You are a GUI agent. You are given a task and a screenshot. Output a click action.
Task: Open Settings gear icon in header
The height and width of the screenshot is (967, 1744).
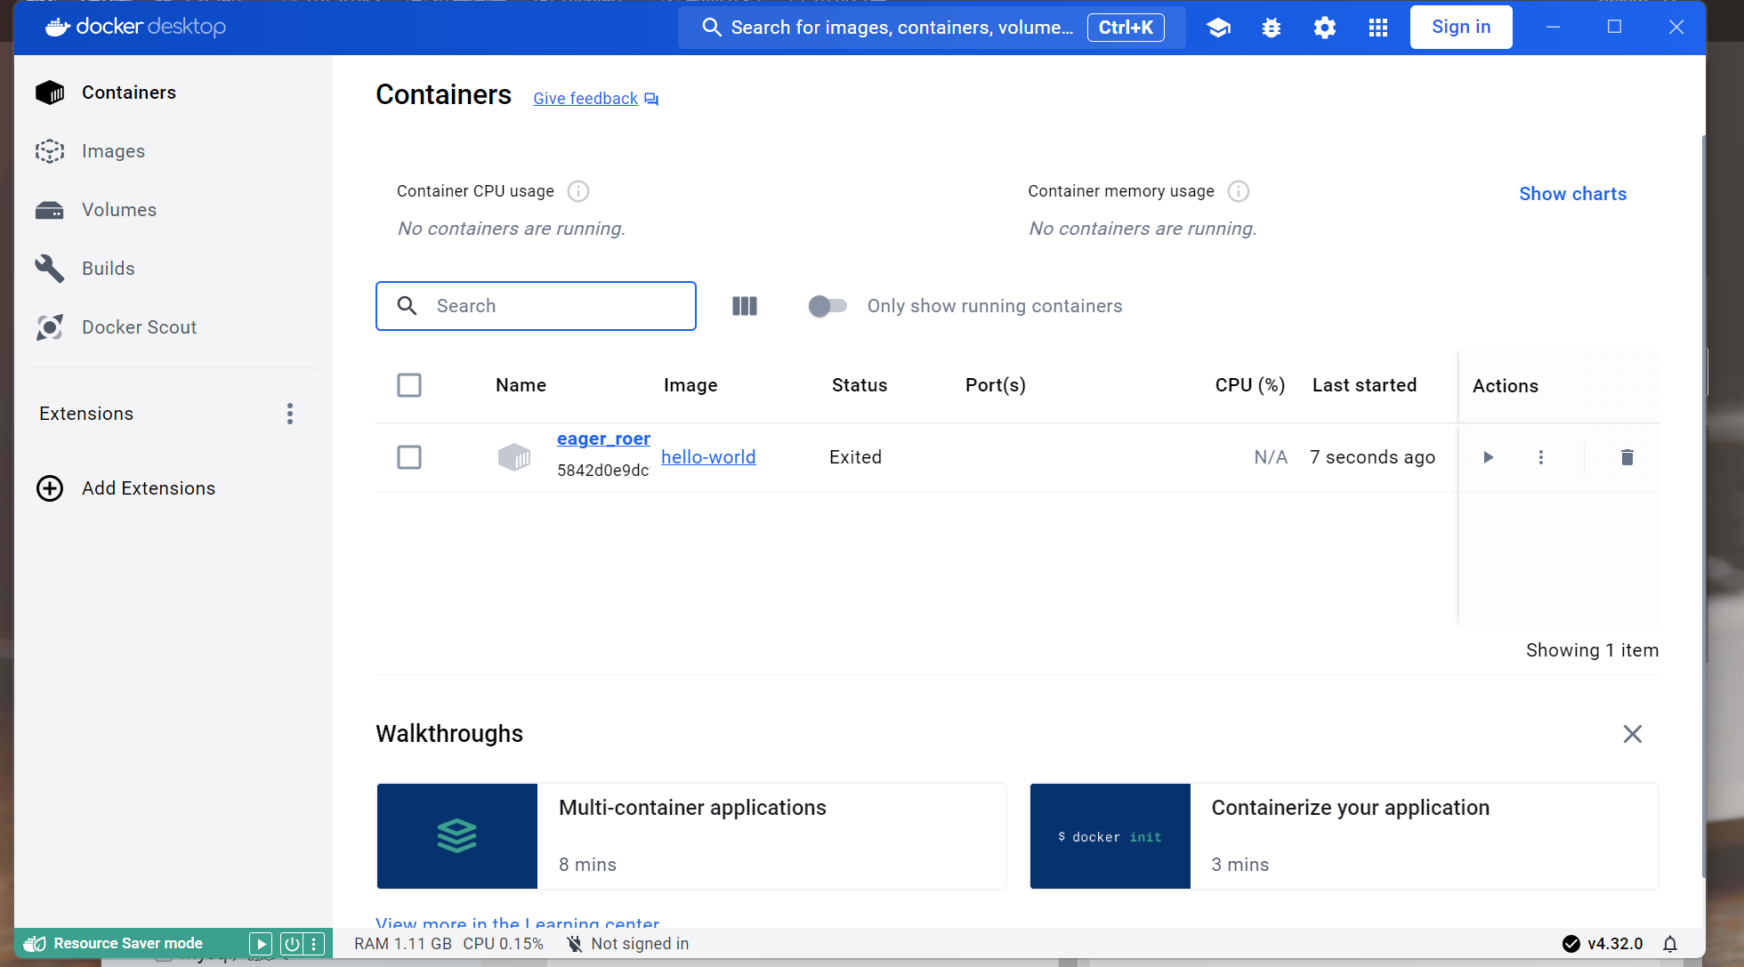[x=1325, y=28]
